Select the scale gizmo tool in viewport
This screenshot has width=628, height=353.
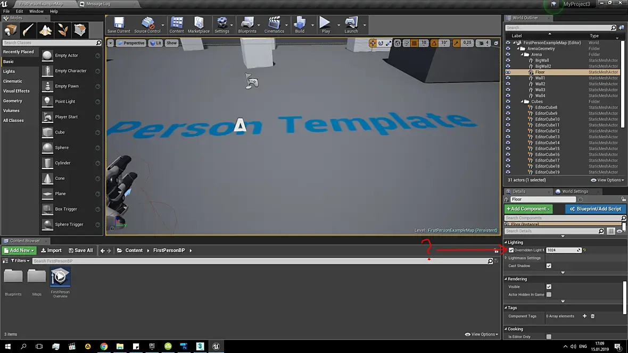coord(389,43)
